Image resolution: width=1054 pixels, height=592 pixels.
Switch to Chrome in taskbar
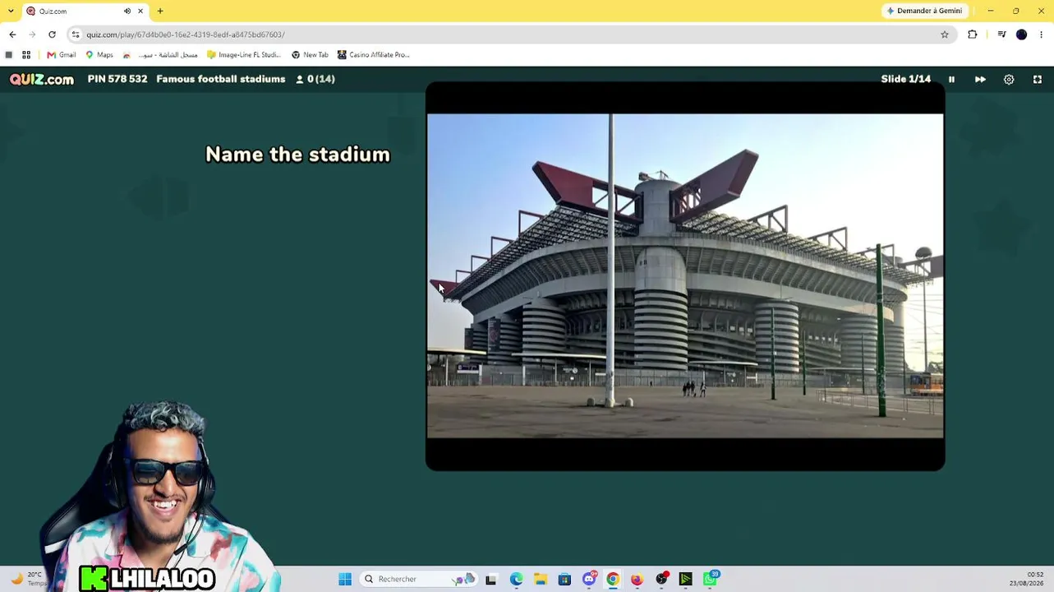click(x=613, y=579)
